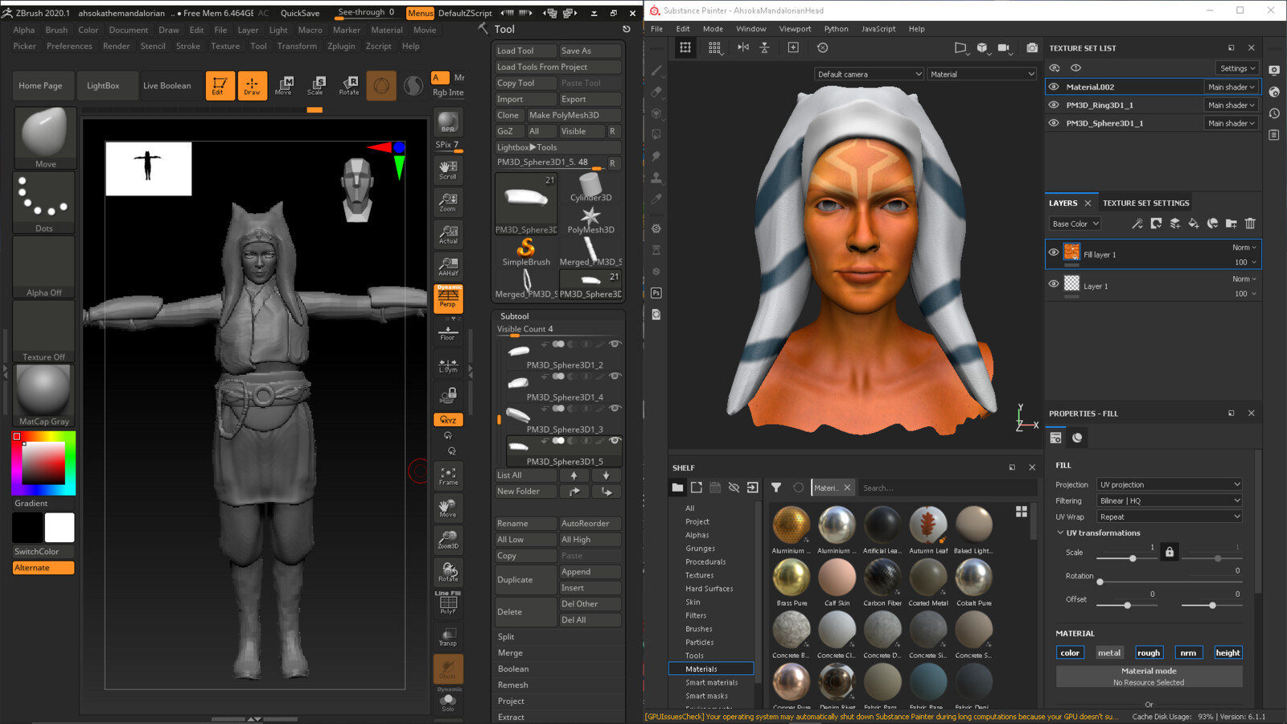Open Main shader dropdown for Material.002
Image resolution: width=1287 pixels, height=724 pixels.
1231,87
